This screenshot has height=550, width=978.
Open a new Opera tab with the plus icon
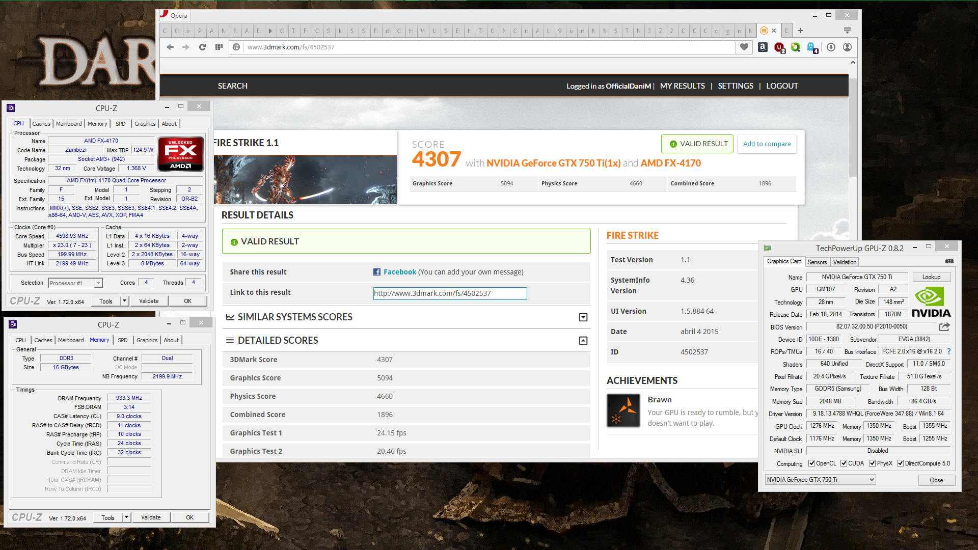point(800,31)
